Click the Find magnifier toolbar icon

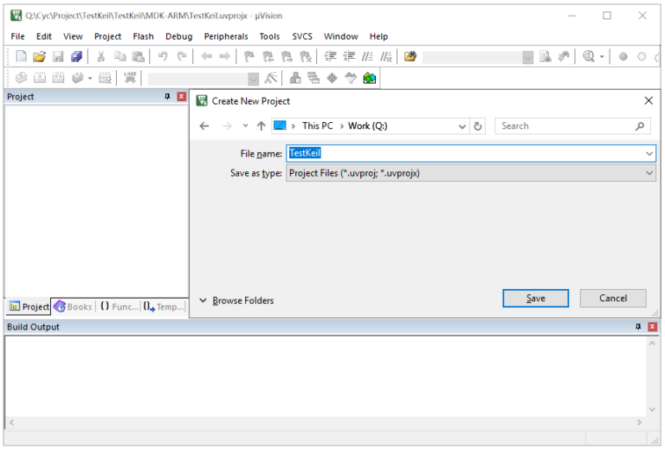(x=589, y=56)
